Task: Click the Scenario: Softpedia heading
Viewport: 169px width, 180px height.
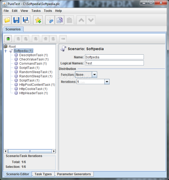Action: (x=86, y=49)
